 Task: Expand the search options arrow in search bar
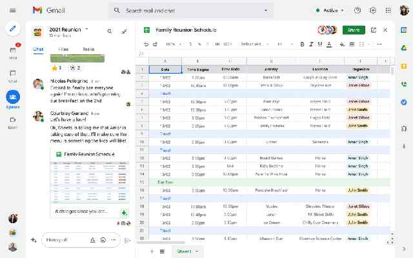point(266,10)
